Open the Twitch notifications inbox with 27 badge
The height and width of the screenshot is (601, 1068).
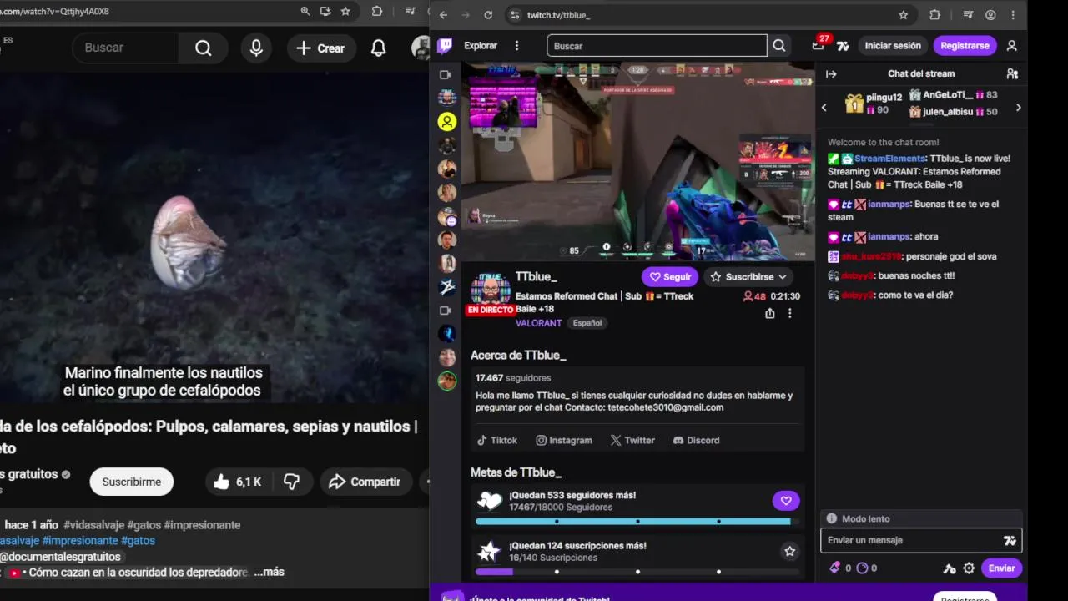click(818, 46)
